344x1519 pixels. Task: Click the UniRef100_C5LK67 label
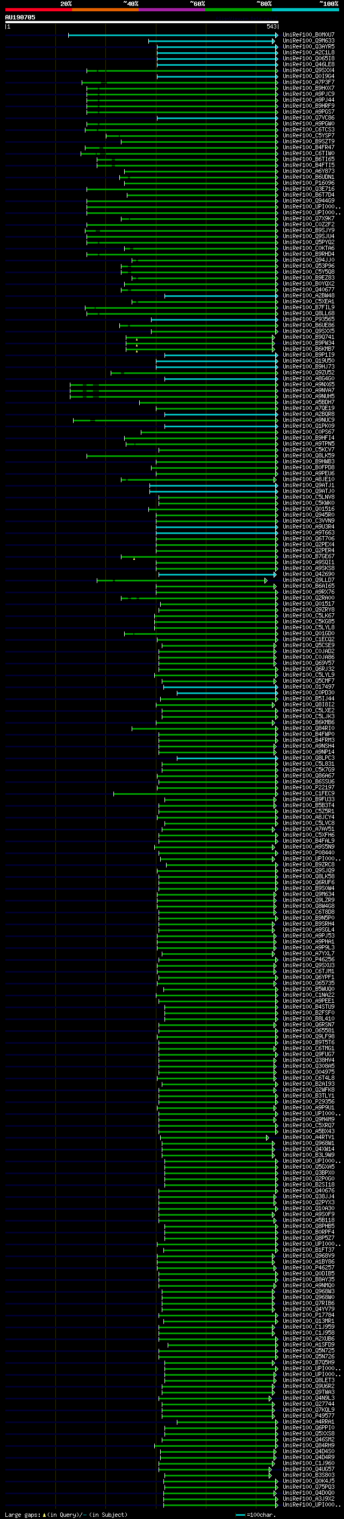coord(309,616)
